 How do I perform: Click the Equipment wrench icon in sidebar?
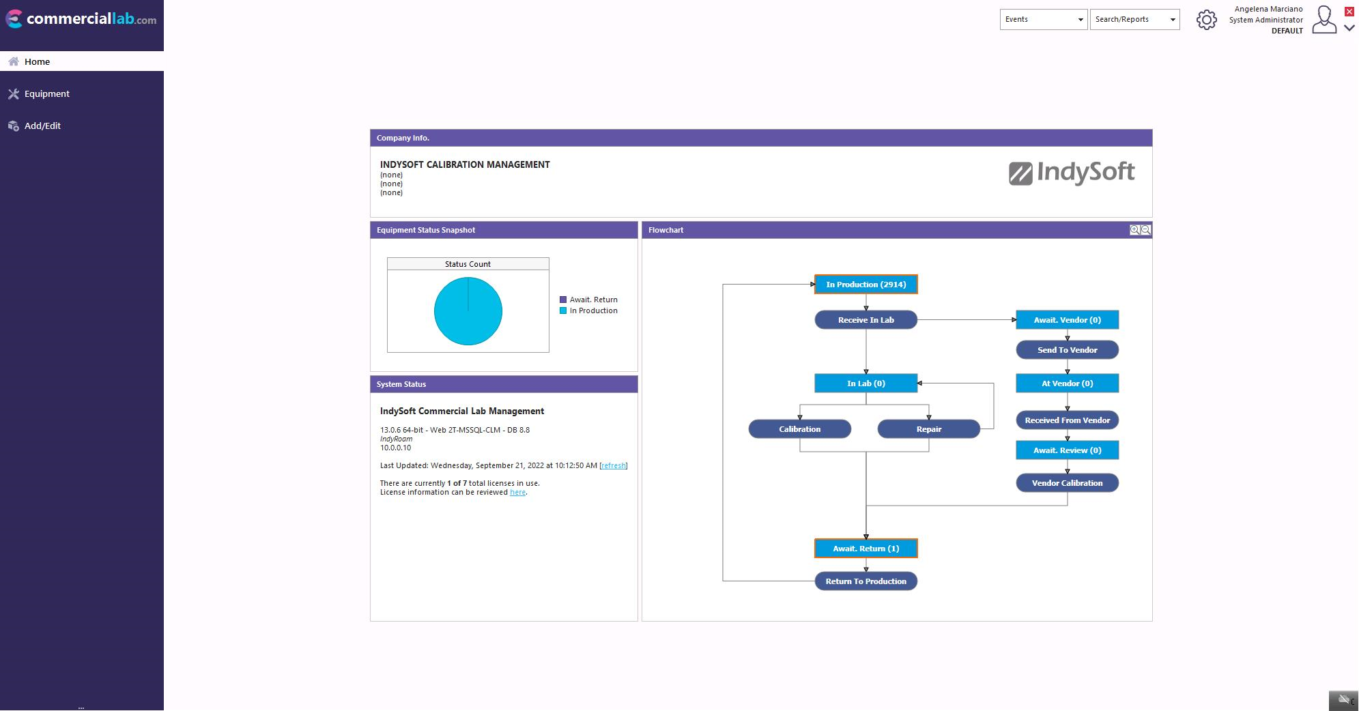coord(13,94)
